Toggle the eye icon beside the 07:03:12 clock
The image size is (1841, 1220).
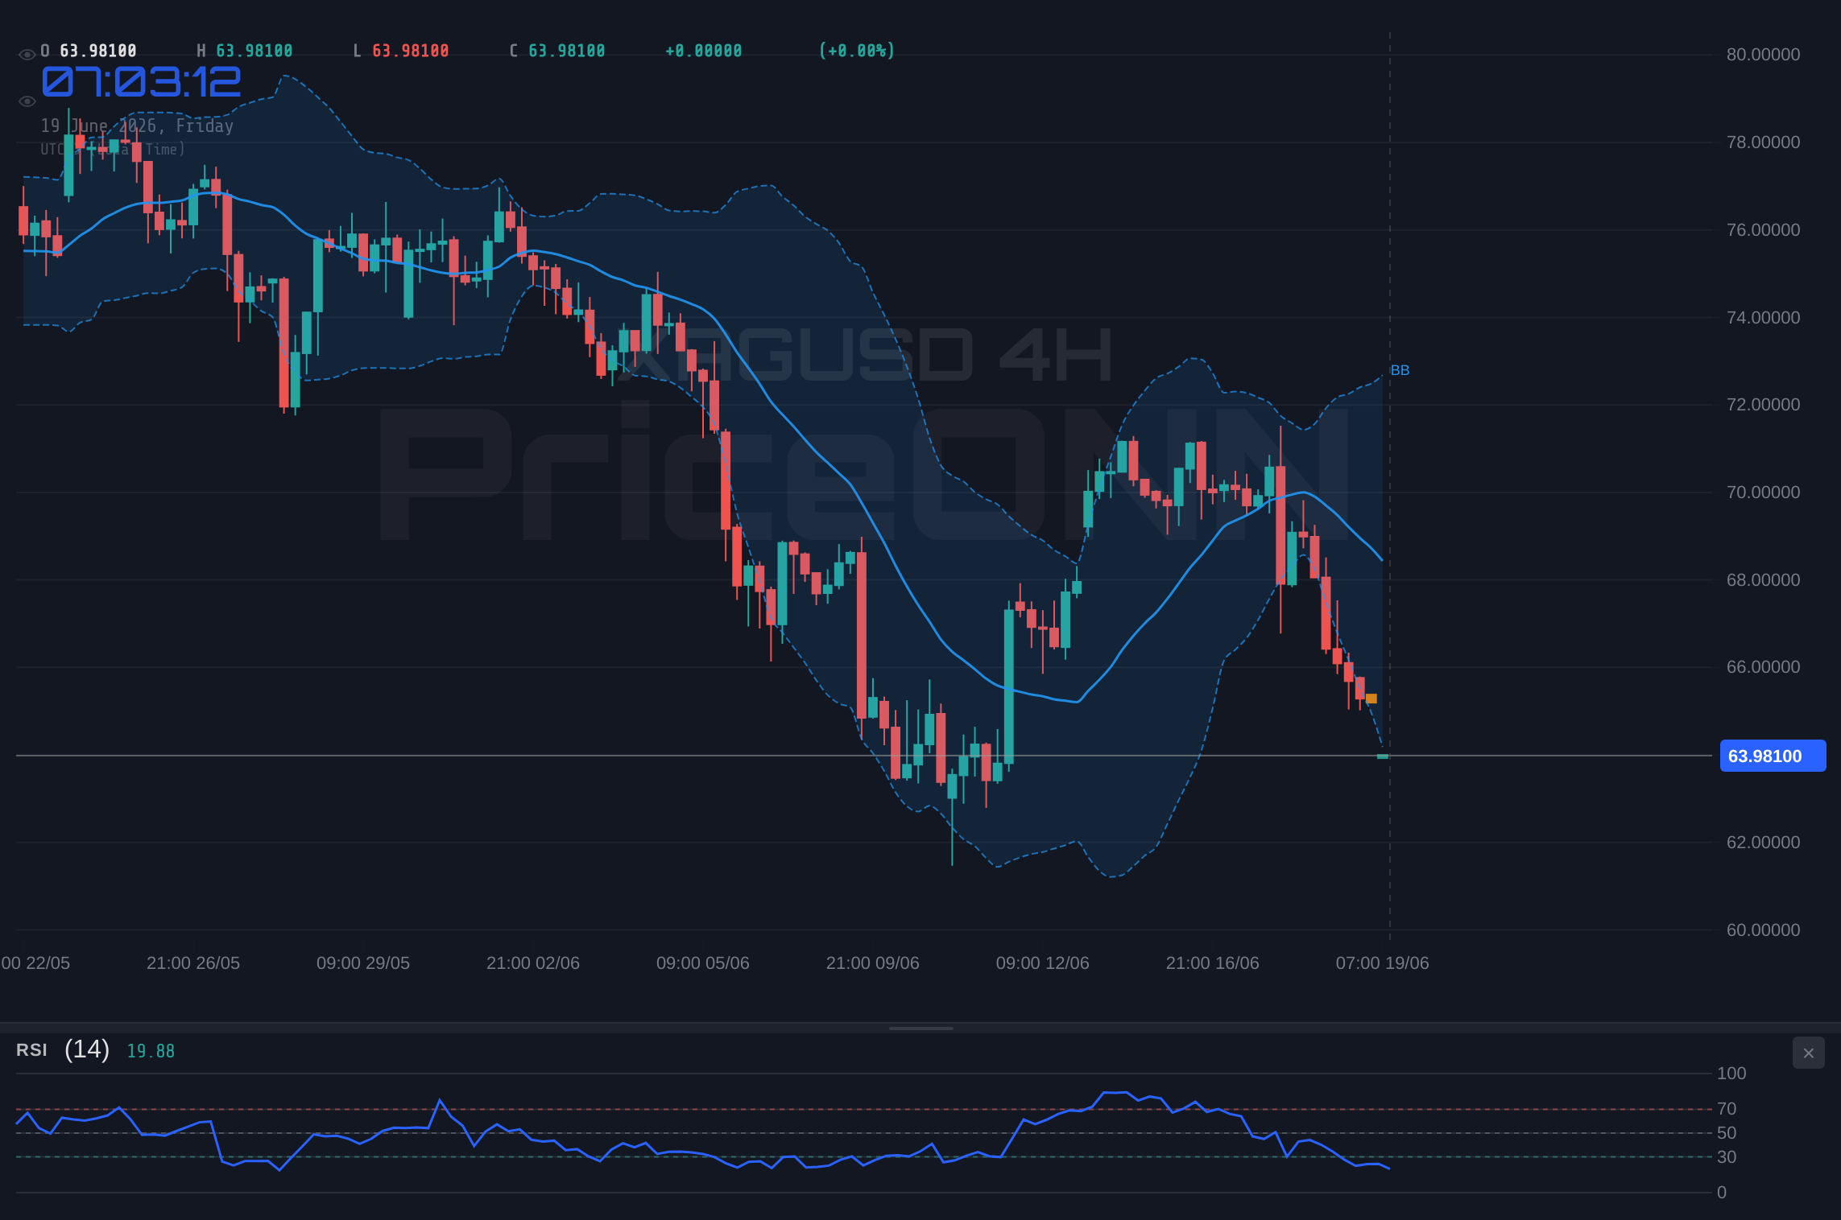click(27, 101)
